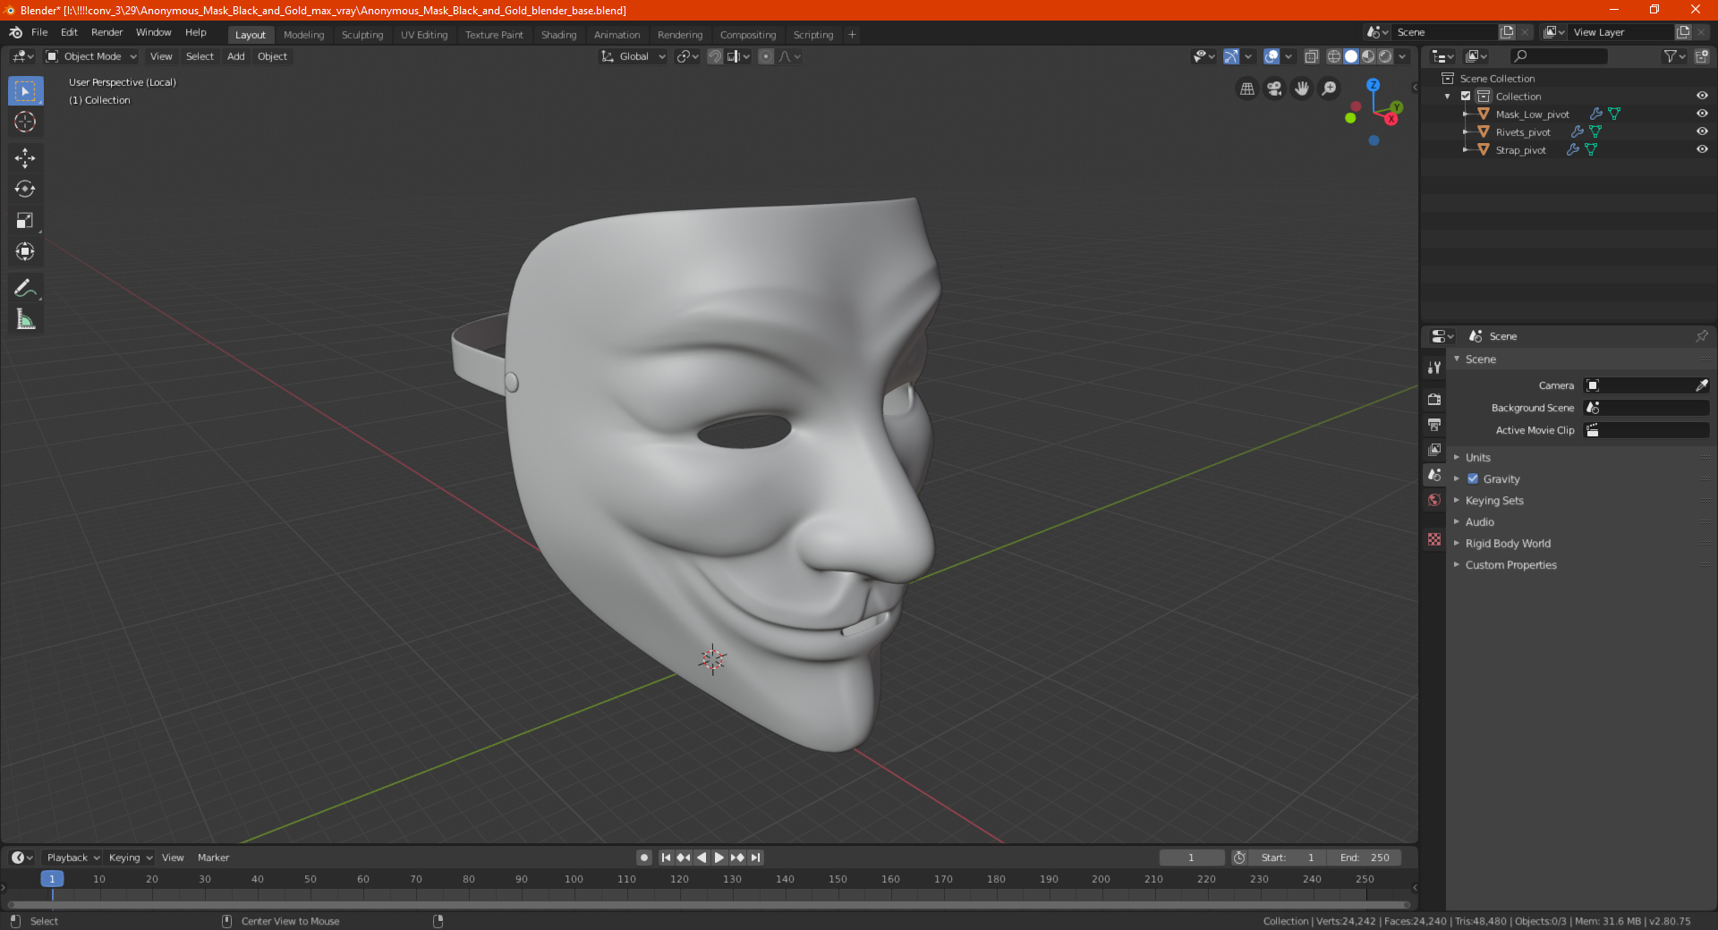The width and height of the screenshot is (1718, 930).
Task: Open the Playback dropdown
Action: (x=72, y=858)
